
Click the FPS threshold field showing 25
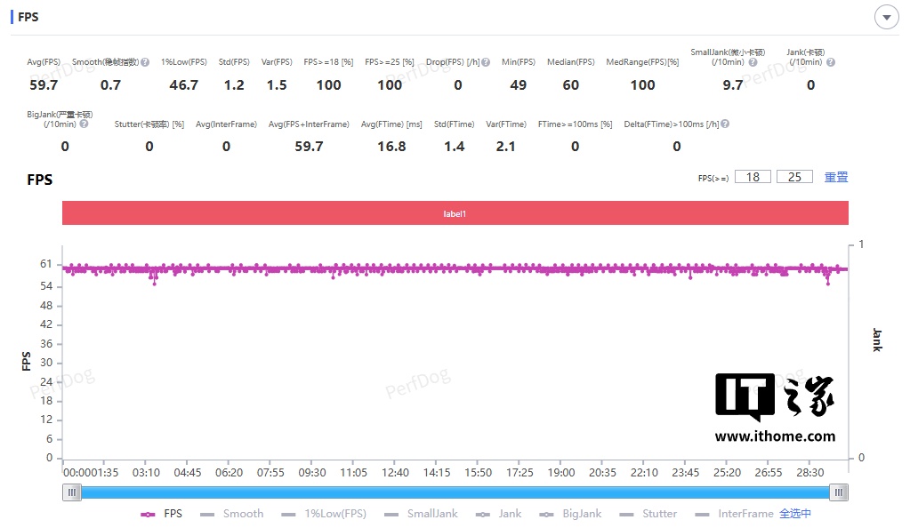794,177
